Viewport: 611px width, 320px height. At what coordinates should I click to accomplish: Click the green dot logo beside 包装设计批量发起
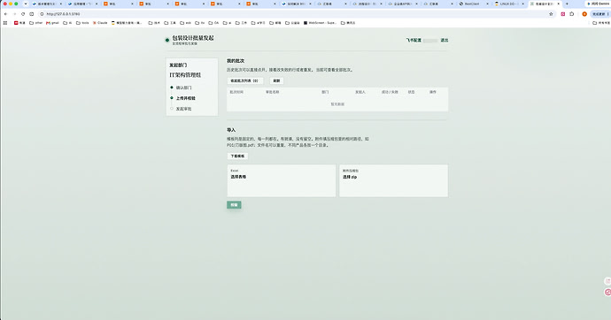tap(167, 40)
